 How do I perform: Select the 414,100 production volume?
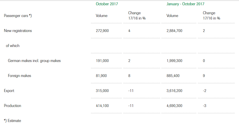pyautogui.click(x=102, y=106)
